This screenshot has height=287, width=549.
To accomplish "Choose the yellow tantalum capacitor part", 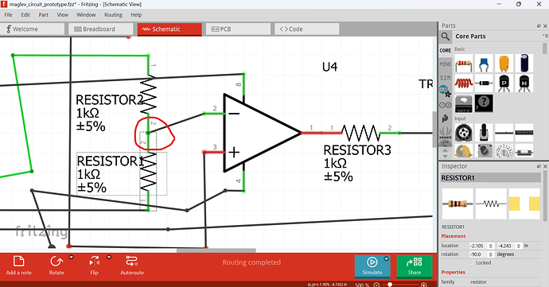I will coord(504,64).
